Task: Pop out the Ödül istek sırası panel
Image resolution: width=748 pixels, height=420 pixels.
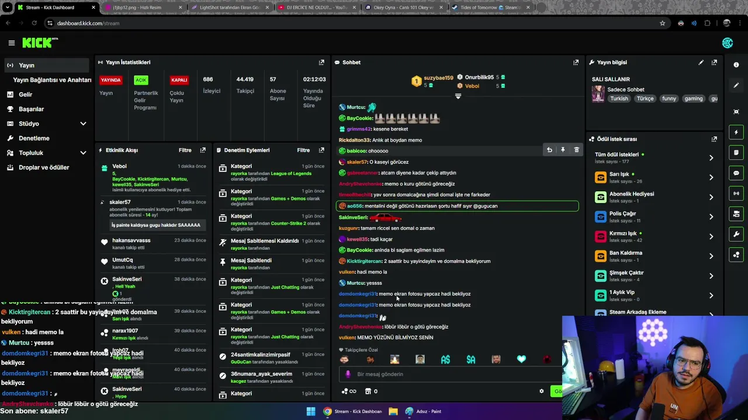Action: 714,139
